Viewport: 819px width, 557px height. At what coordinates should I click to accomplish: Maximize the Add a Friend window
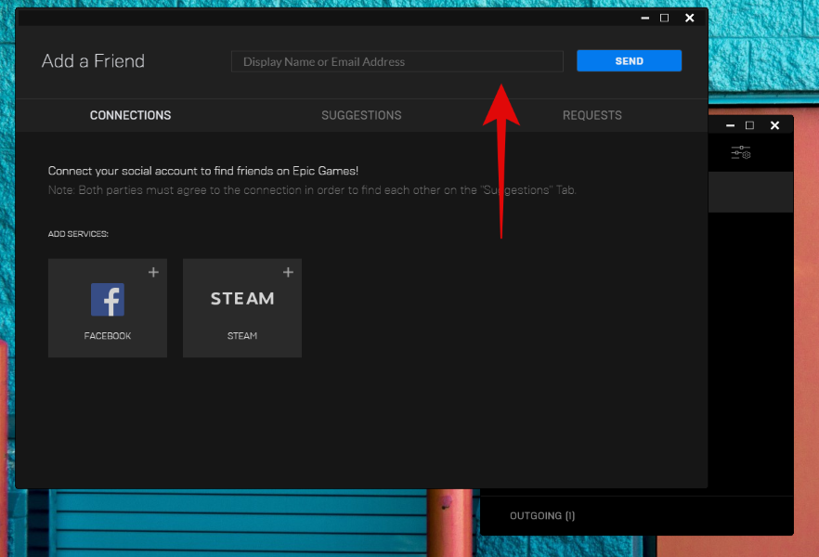[x=665, y=18]
